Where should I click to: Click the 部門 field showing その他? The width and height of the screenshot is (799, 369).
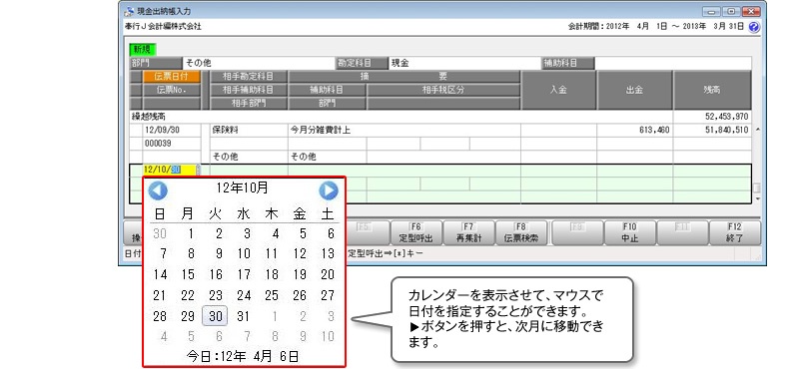pyautogui.click(x=258, y=64)
